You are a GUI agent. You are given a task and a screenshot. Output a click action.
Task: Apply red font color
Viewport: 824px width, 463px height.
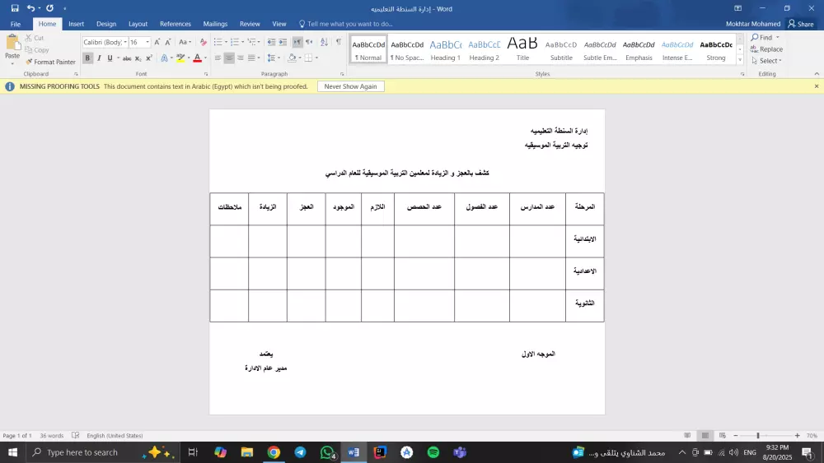(198, 58)
